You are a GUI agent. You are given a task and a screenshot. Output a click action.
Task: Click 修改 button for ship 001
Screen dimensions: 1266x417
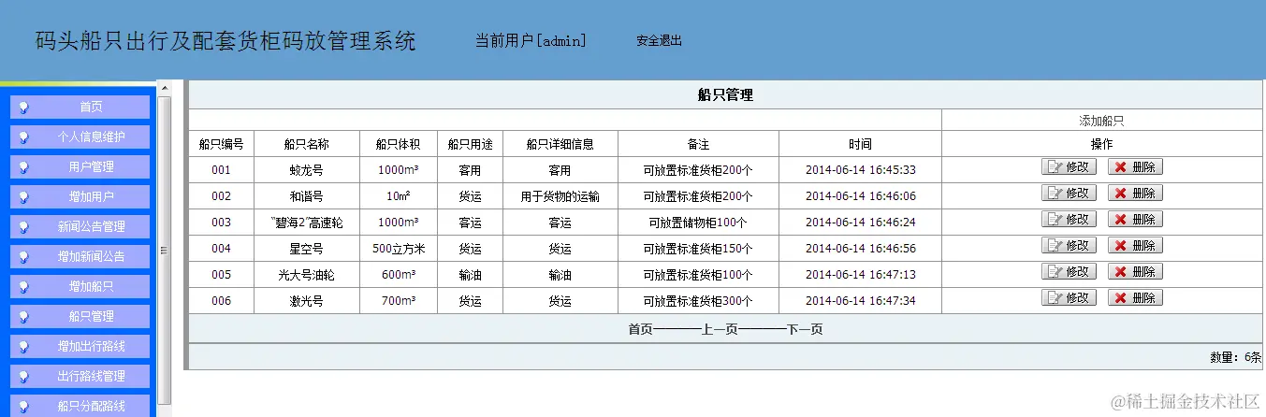1069,167
